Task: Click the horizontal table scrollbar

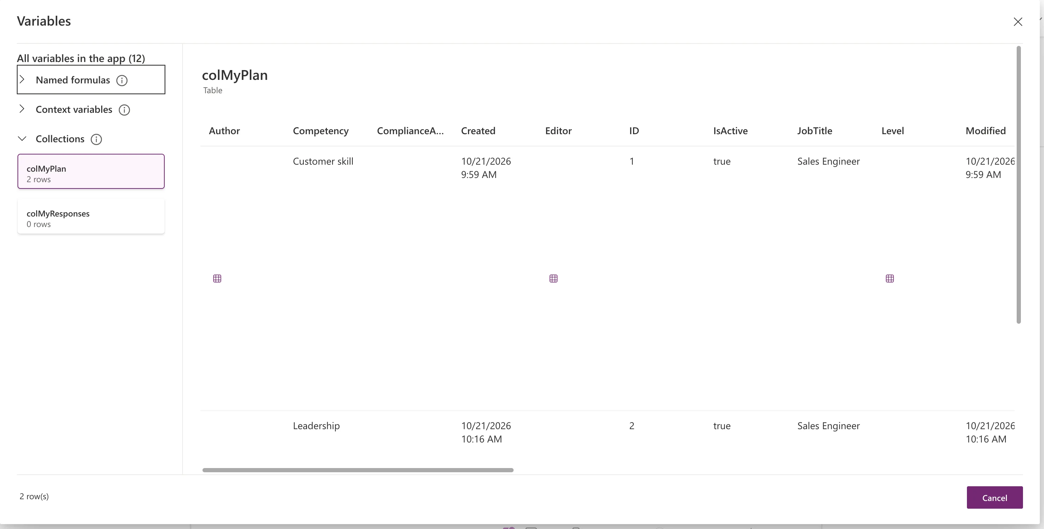Action: click(x=358, y=470)
